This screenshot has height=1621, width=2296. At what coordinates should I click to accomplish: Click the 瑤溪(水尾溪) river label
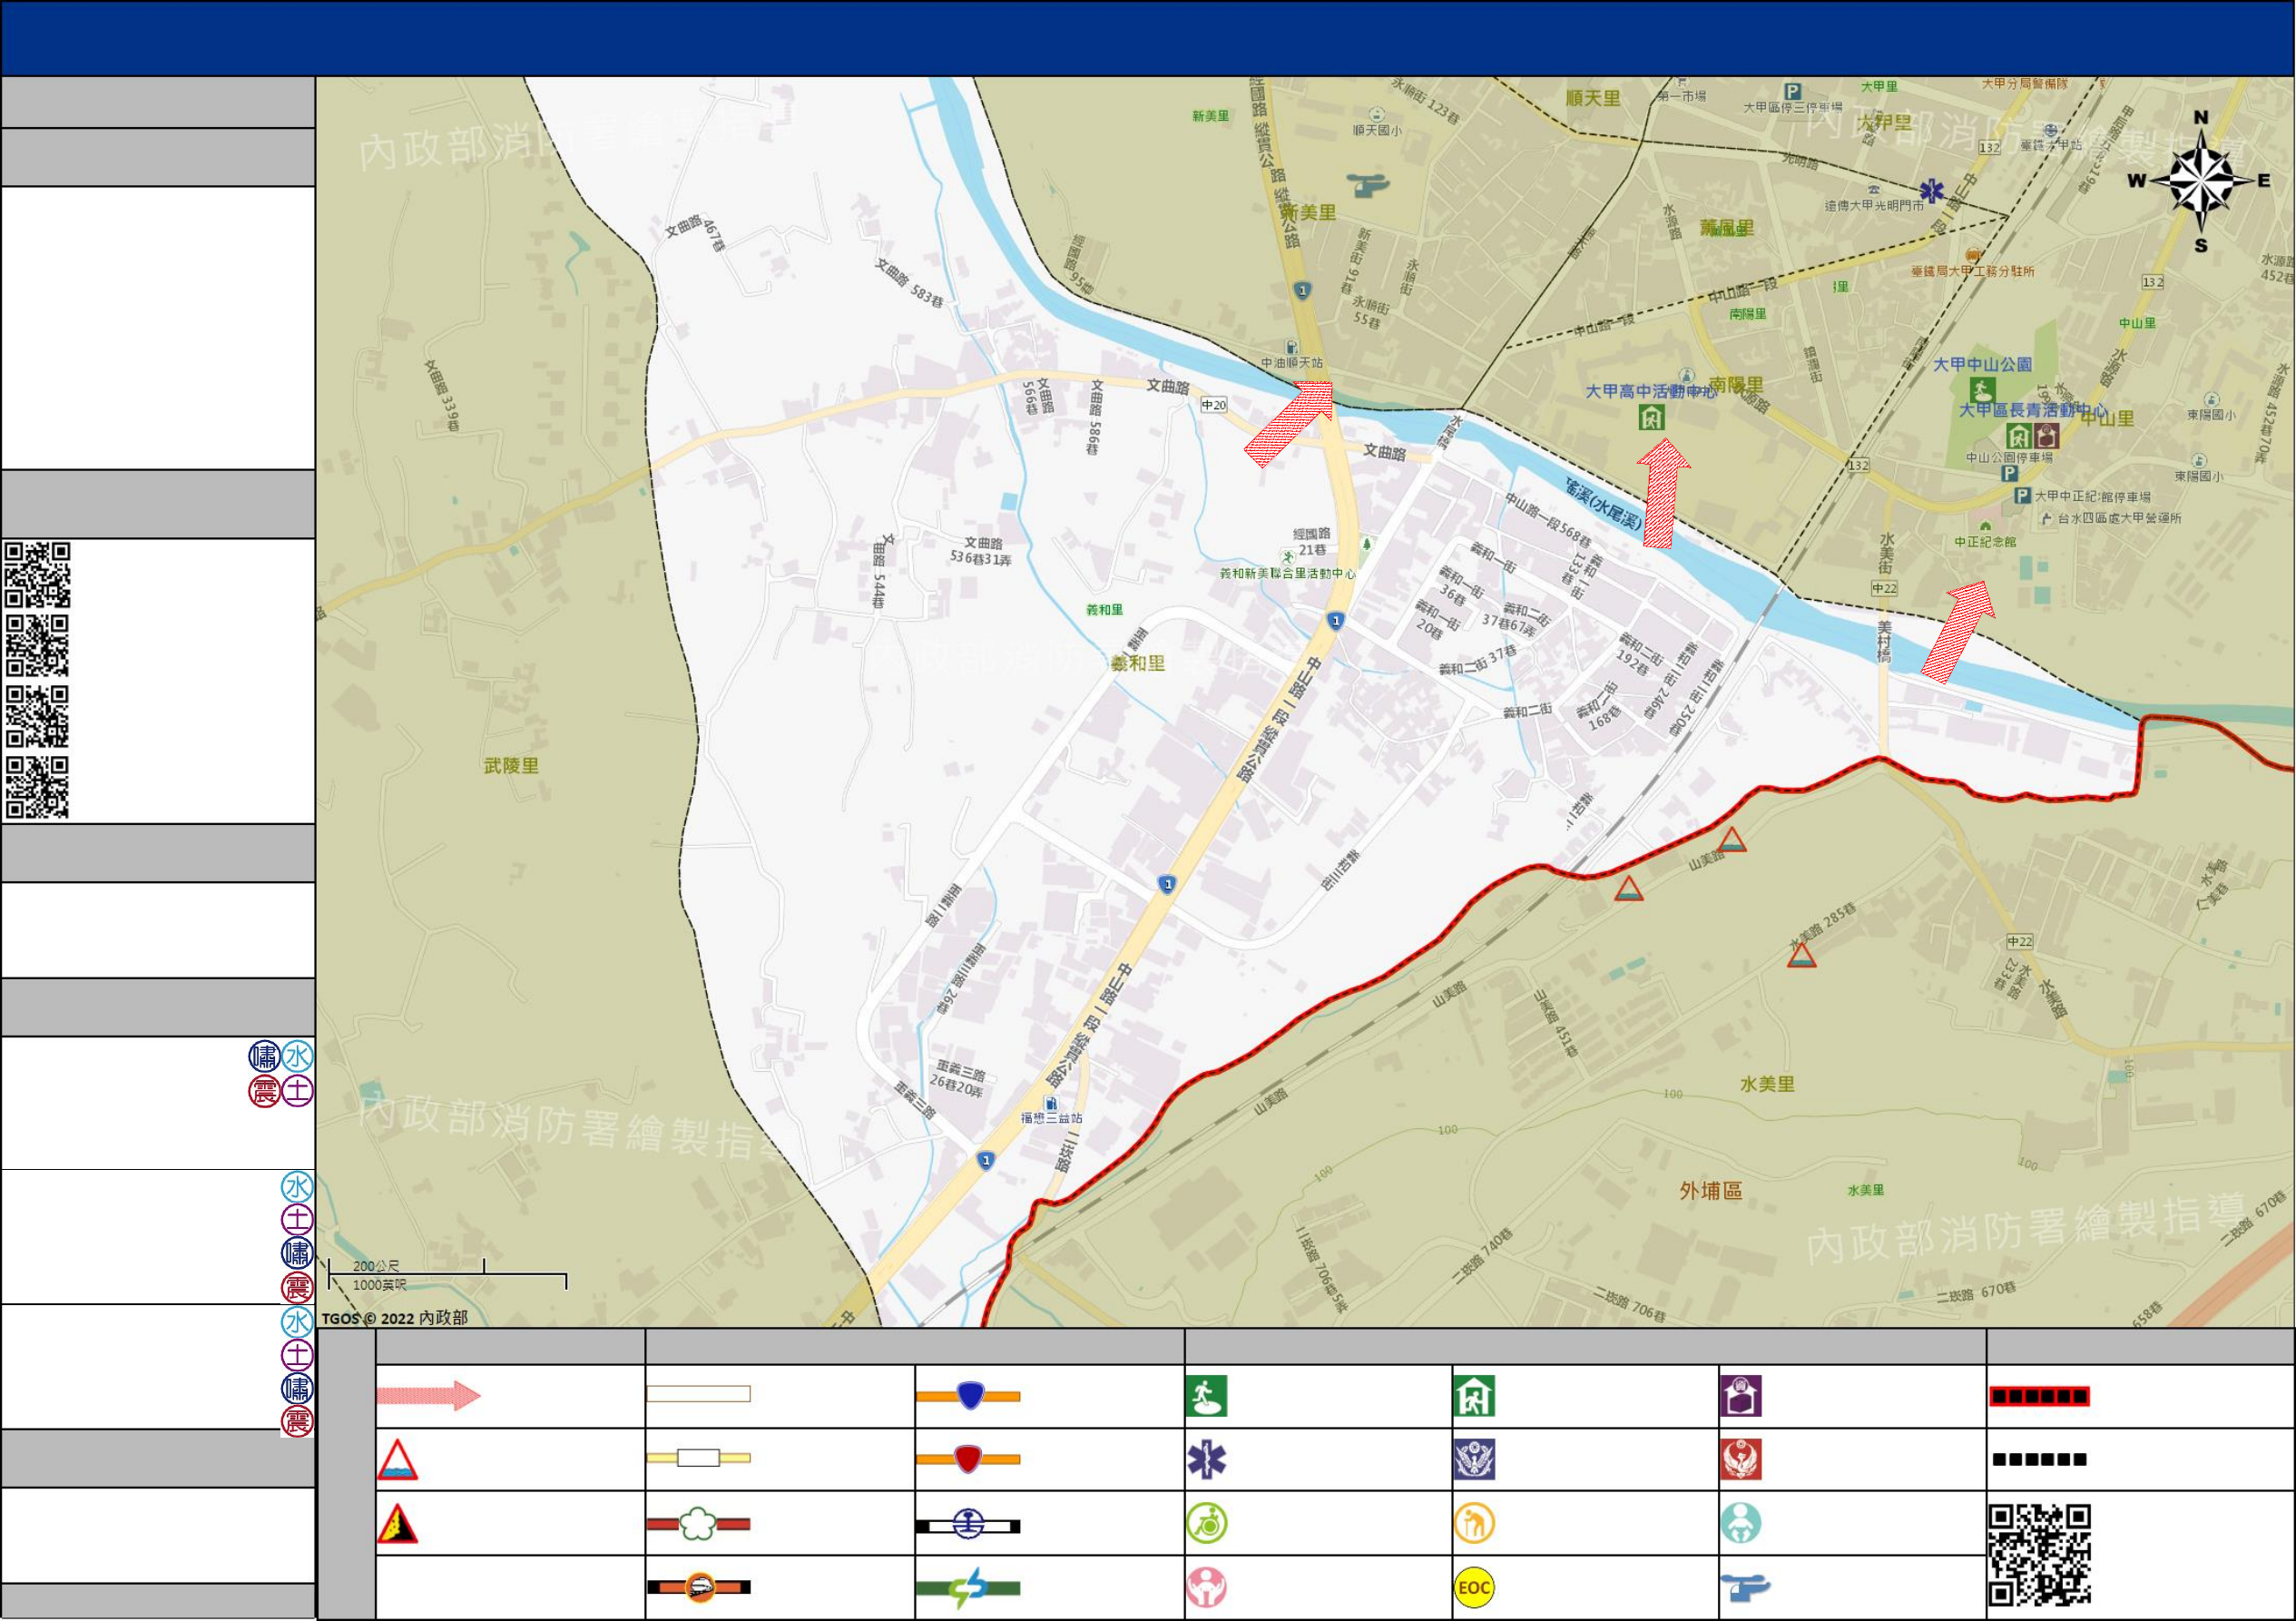coord(1604,504)
